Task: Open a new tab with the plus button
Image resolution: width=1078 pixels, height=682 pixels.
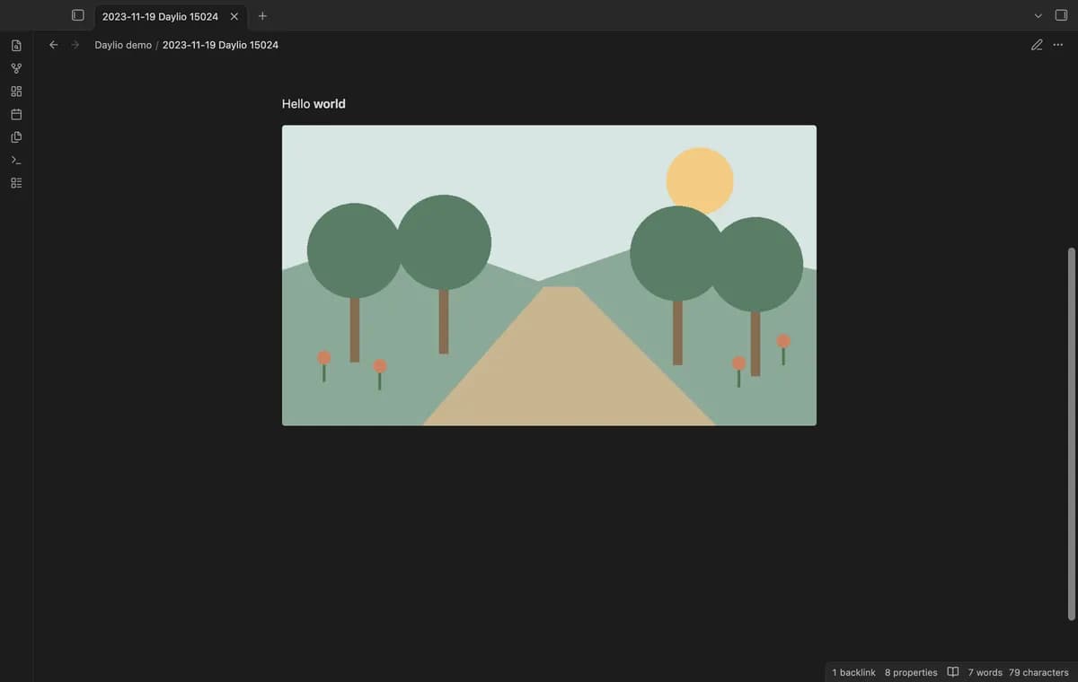Action: tap(262, 16)
